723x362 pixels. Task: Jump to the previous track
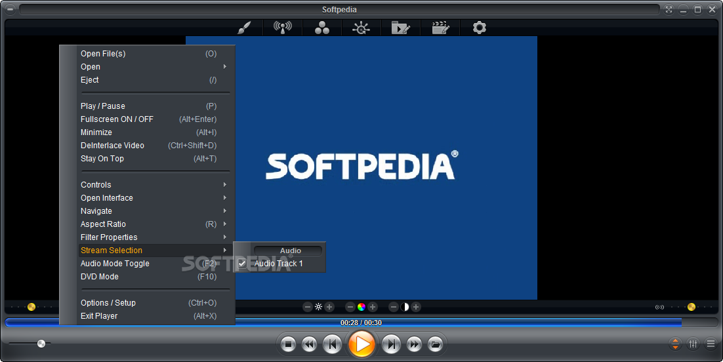click(x=332, y=344)
